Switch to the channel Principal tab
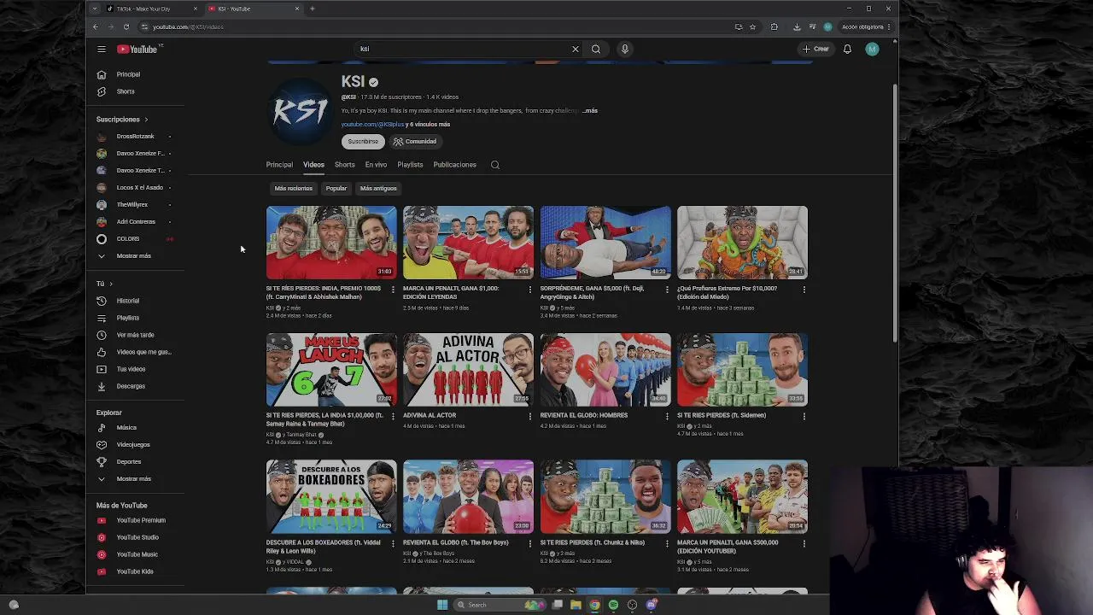Screen dimensions: 1093x615 [279, 165]
